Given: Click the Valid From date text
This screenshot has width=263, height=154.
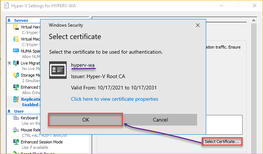Looking at the screenshot, I should [114, 88].
